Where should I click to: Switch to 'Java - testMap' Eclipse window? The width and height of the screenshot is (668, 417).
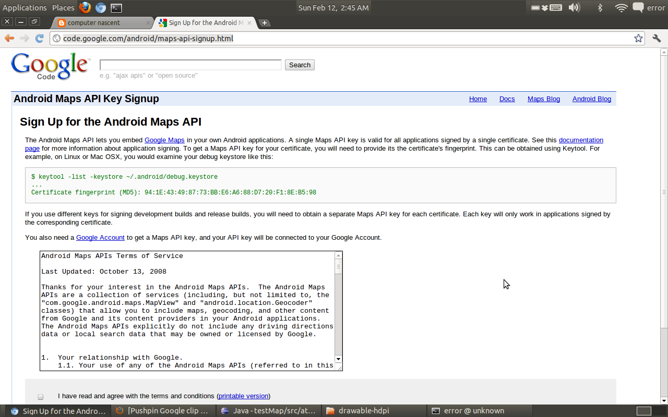[269, 411]
